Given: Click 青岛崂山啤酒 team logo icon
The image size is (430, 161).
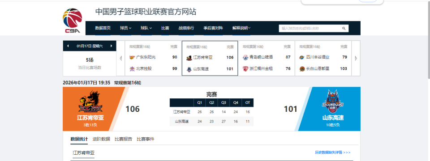Looking at the screenshot, I should click(245, 57).
